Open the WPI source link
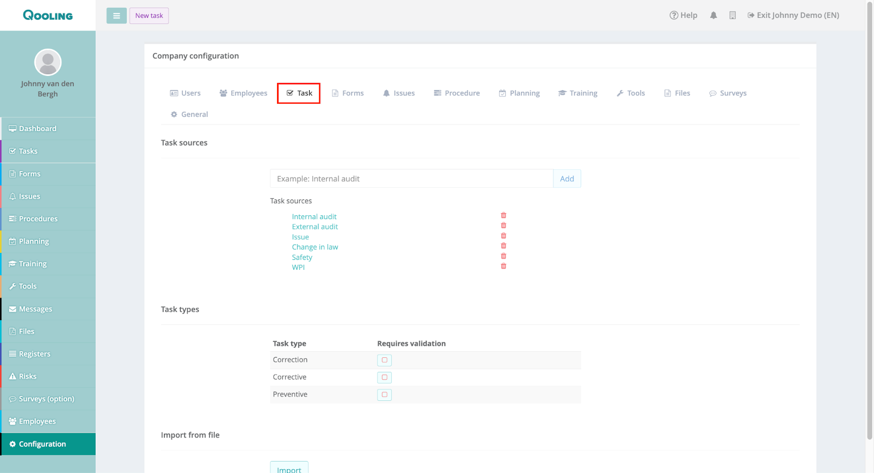874x473 pixels. point(298,267)
